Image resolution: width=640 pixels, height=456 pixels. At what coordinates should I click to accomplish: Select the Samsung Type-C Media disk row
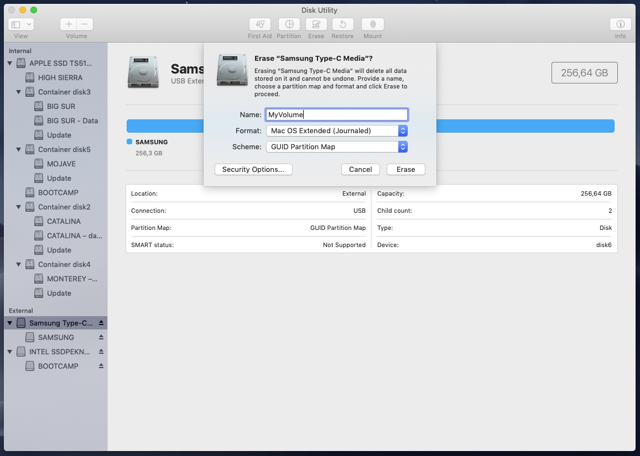(56, 323)
